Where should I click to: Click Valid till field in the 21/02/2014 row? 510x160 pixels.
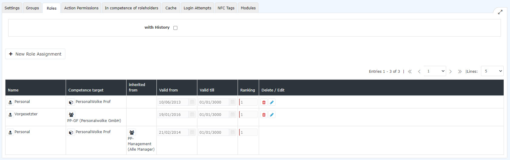click(214, 132)
